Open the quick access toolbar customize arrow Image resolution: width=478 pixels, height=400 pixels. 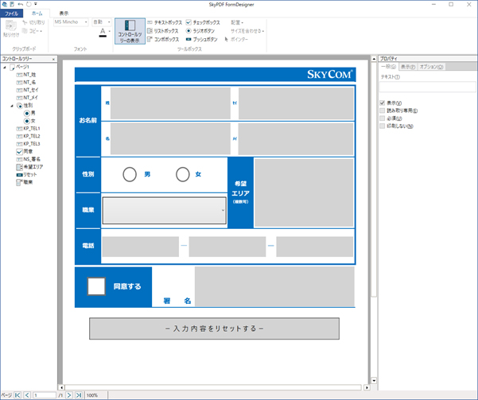36,4
